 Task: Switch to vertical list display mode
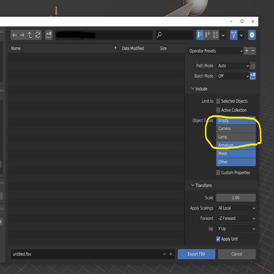(x=200, y=35)
